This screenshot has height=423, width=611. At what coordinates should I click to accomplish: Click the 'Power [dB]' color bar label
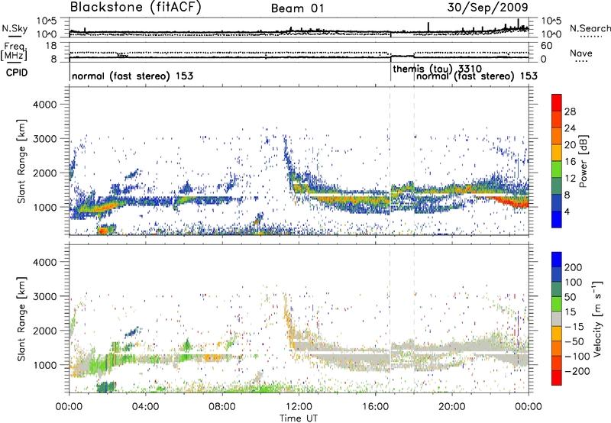click(584, 161)
